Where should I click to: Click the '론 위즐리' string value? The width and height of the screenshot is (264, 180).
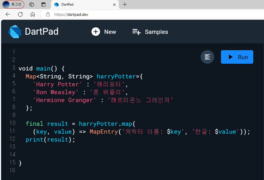pyautogui.click(x=107, y=92)
